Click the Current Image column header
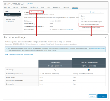 point(55,64)
